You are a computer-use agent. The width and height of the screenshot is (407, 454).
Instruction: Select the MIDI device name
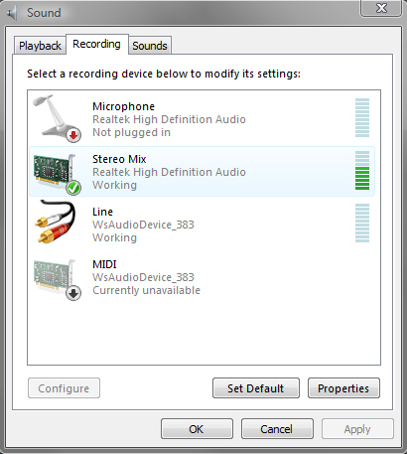[104, 264]
